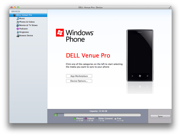Toggle fullscreen with the title bar arrows icon
Image resolution: width=181 pixels, height=136 pixels.
click(170, 8)
